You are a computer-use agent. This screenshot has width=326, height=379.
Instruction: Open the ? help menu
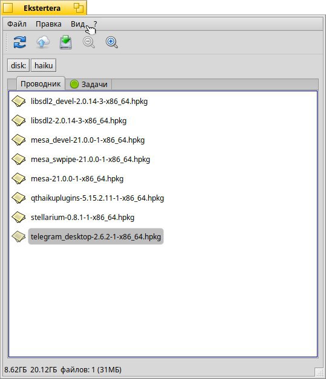[96, 24]
